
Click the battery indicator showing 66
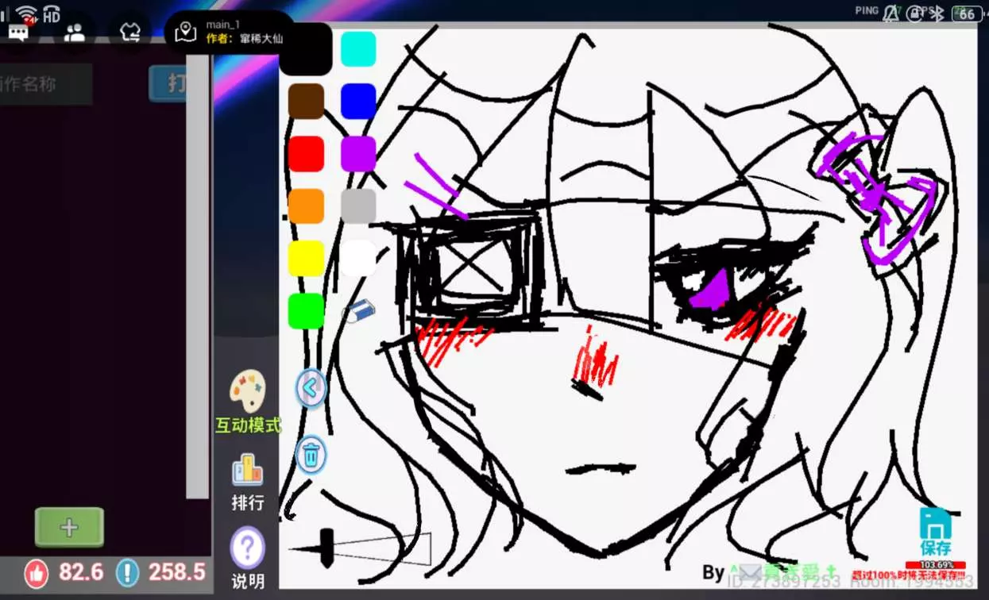(966, 13)
